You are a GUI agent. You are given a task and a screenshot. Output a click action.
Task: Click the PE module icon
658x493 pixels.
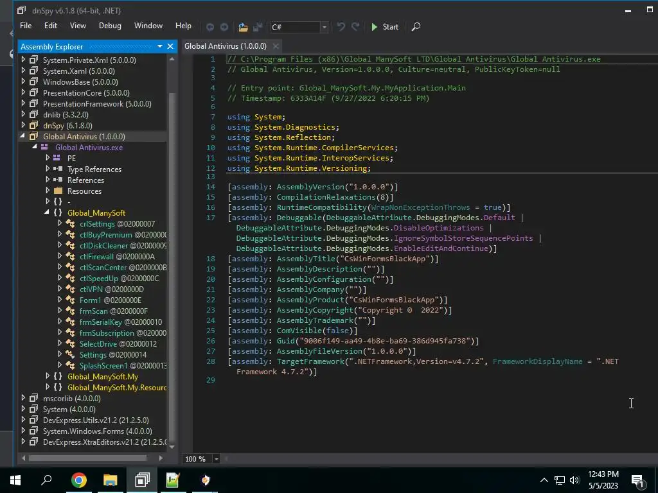tap(57, 158)
